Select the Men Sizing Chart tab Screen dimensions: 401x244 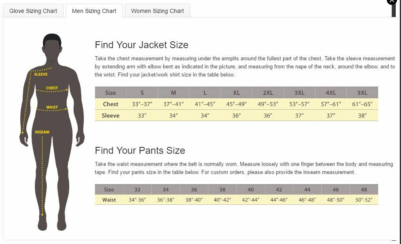coord(94,11)
